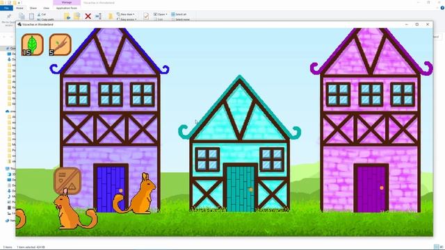The image size is (445, 250).
Task: Open the purple door of the pink house
Action: [371, 188]
